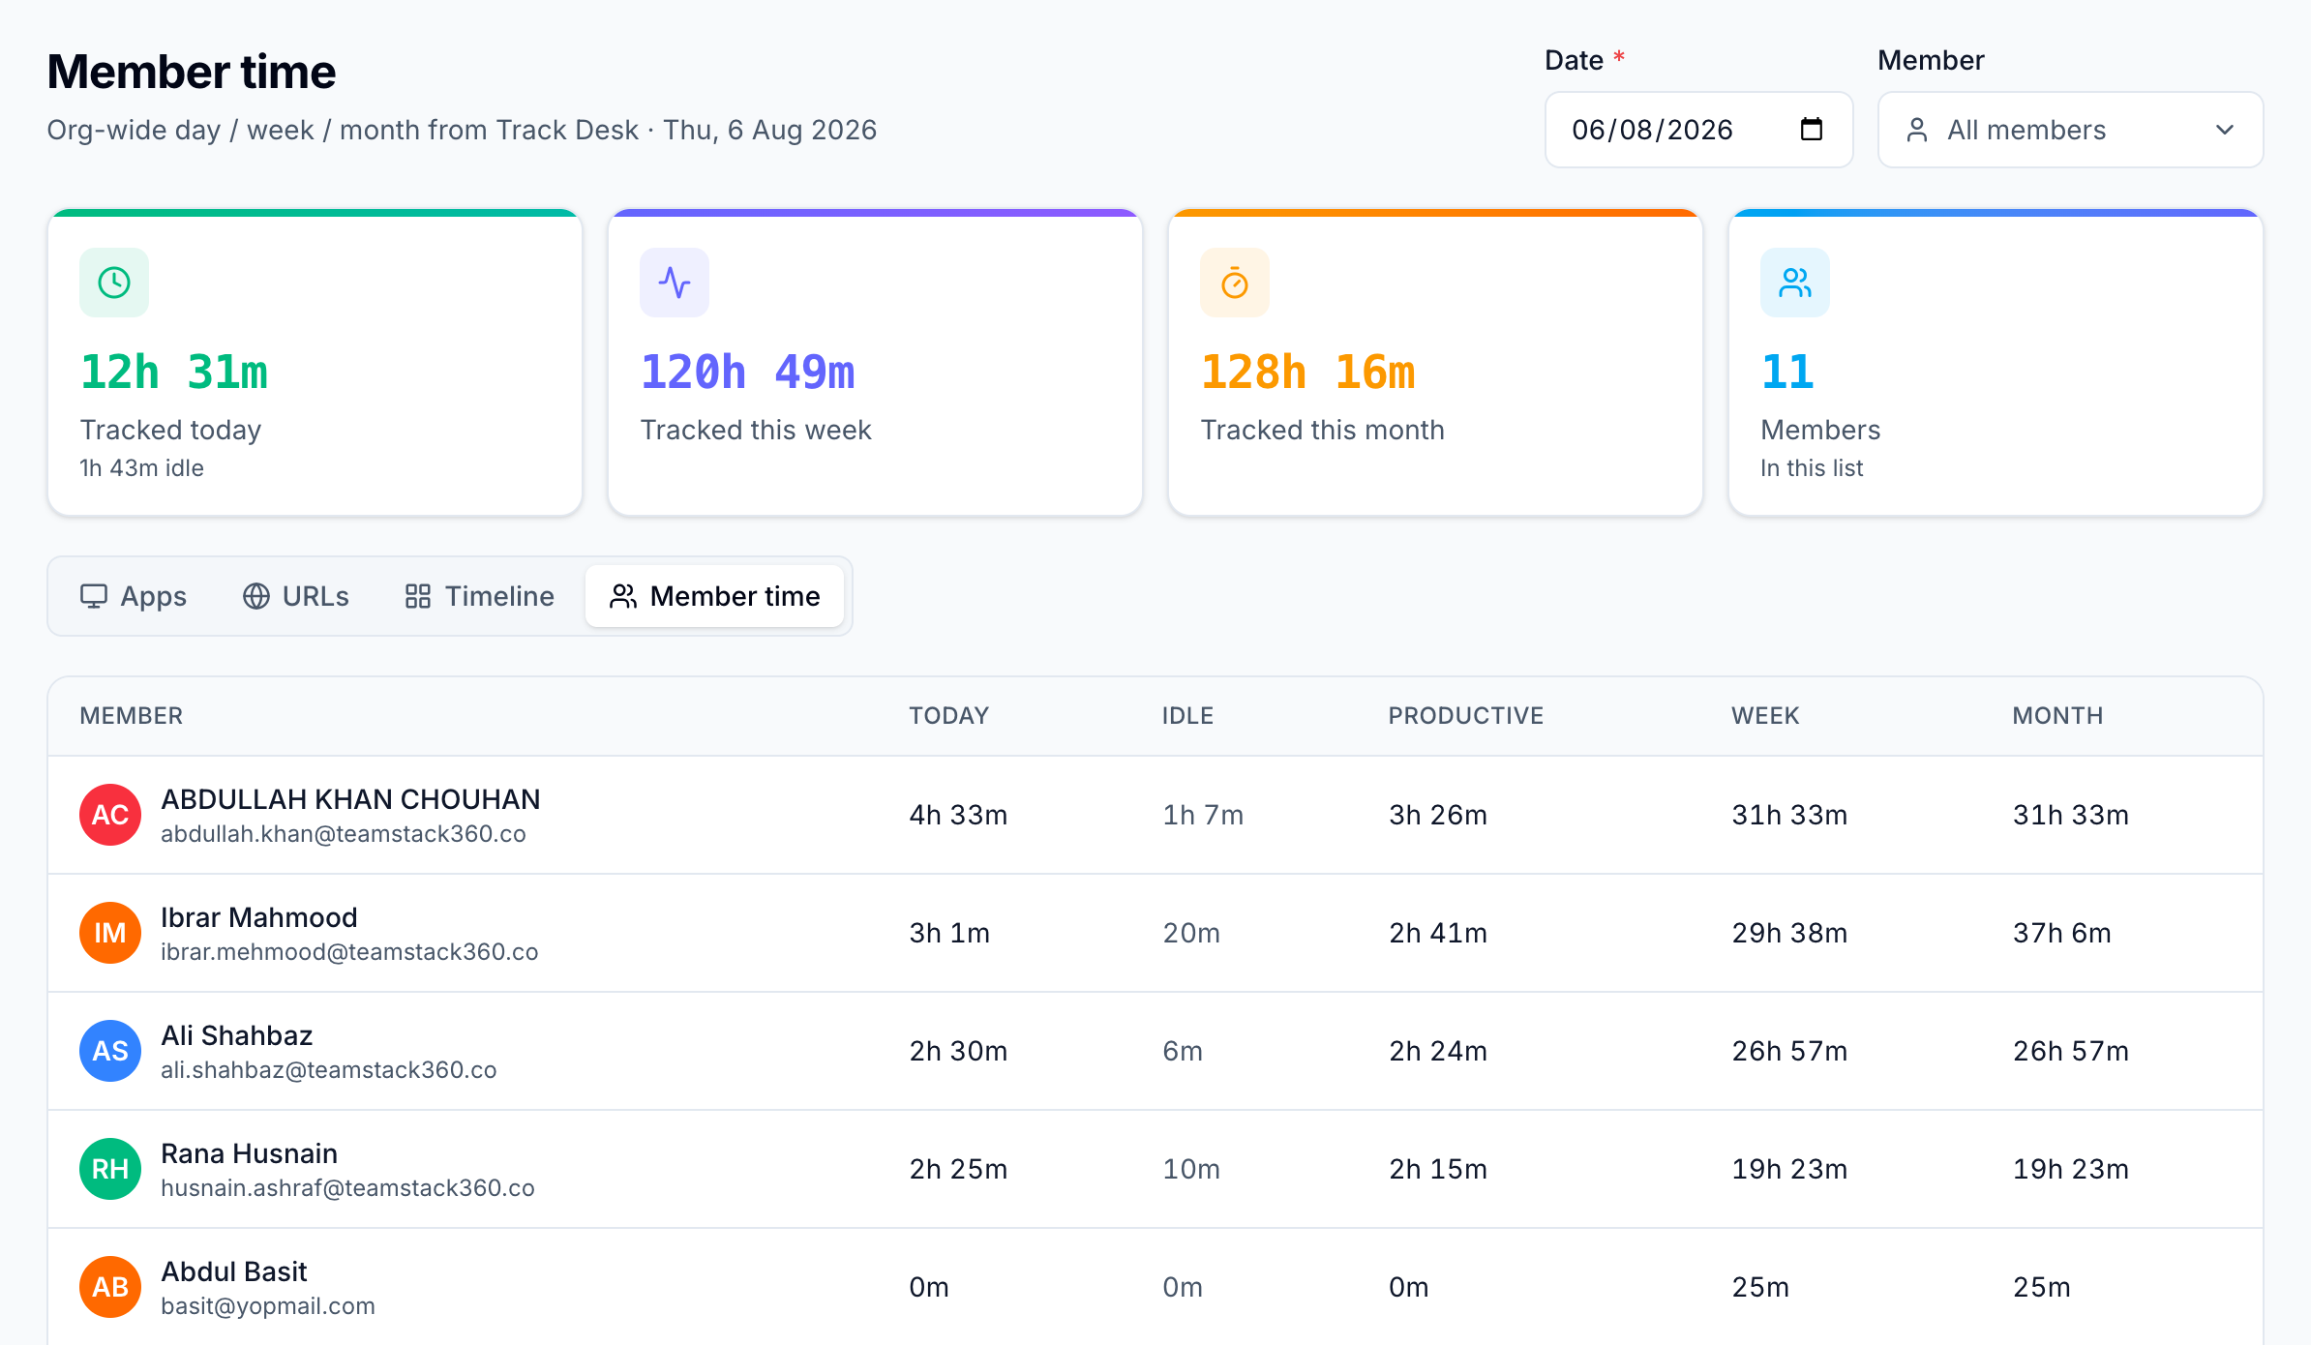Click the date input showing 06/08/2026

[1698, 130]
